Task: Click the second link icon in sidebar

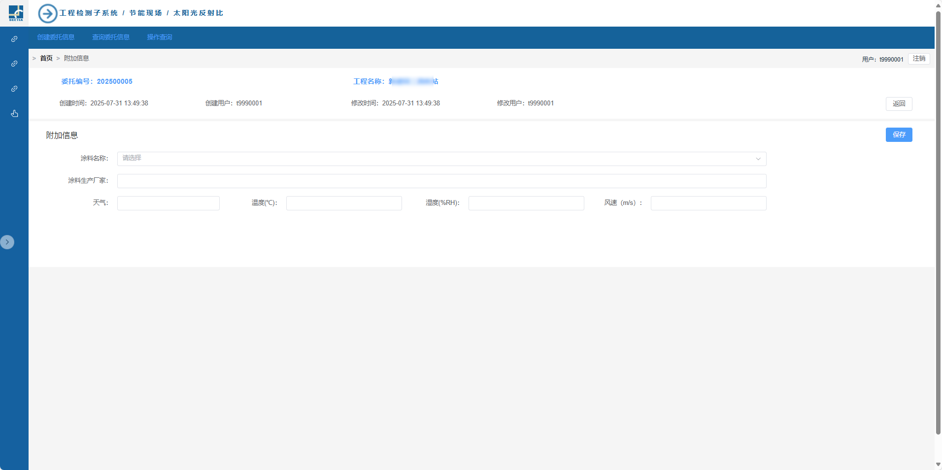Action: click(x=14, y=64)
